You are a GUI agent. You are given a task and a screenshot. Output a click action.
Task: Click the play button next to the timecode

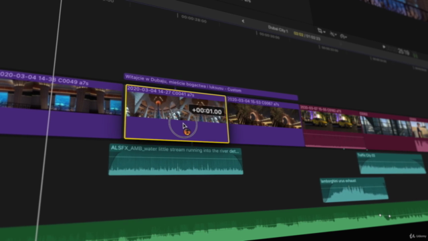[x=384, y=47]
